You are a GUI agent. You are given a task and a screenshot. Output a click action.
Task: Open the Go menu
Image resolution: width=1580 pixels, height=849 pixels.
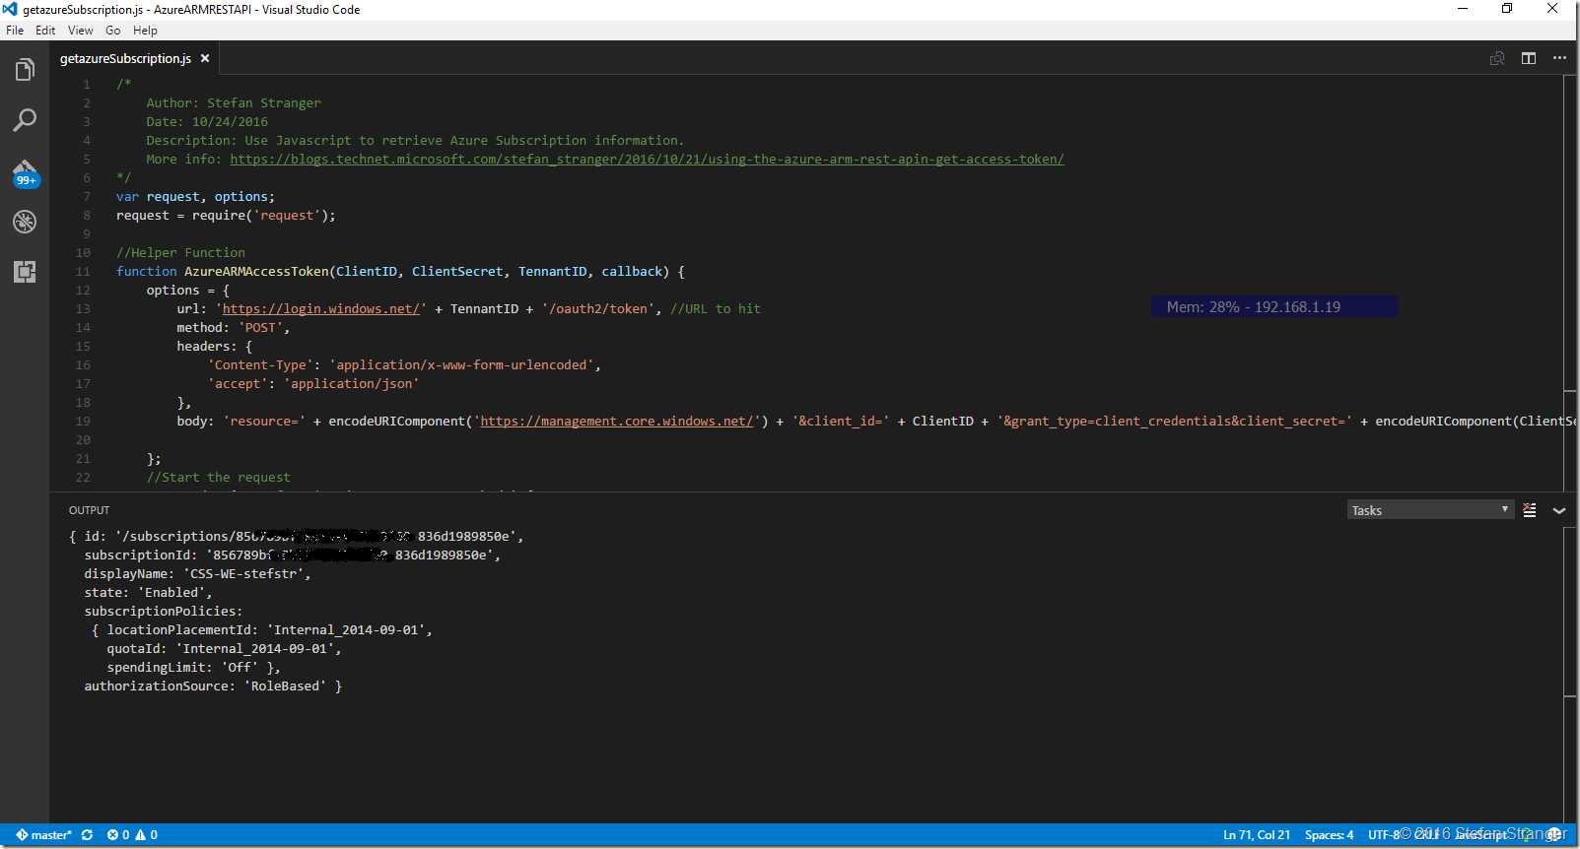pyautogui.click(x=113, y=31)
